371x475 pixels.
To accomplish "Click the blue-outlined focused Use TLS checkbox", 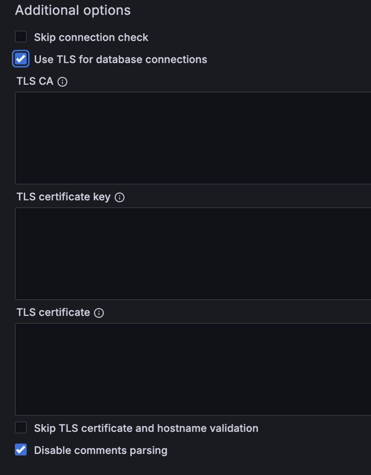I will (21, 59).
